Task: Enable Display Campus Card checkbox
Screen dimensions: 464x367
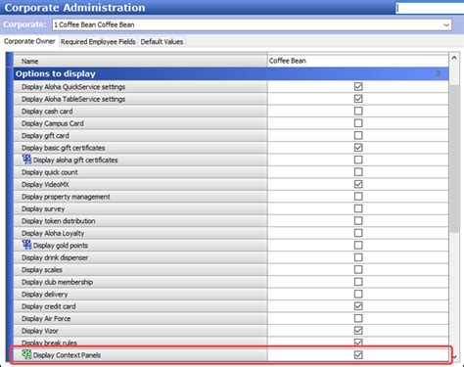Action: click(358, 123)
